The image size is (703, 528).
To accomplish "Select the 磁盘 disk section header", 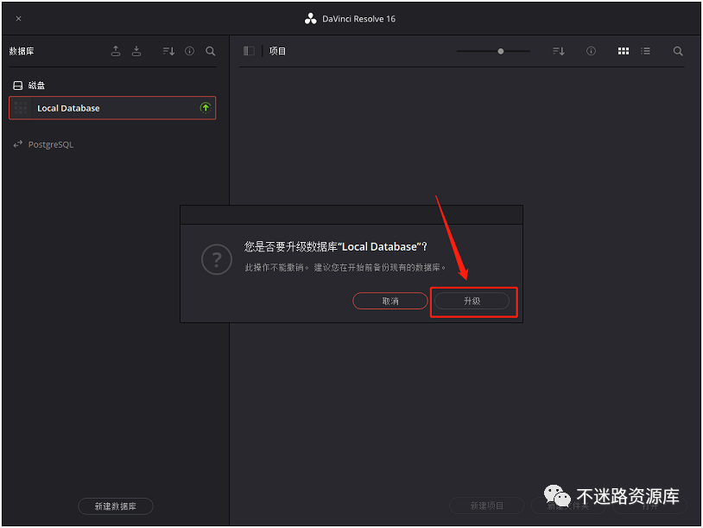I will coord(29,86).
